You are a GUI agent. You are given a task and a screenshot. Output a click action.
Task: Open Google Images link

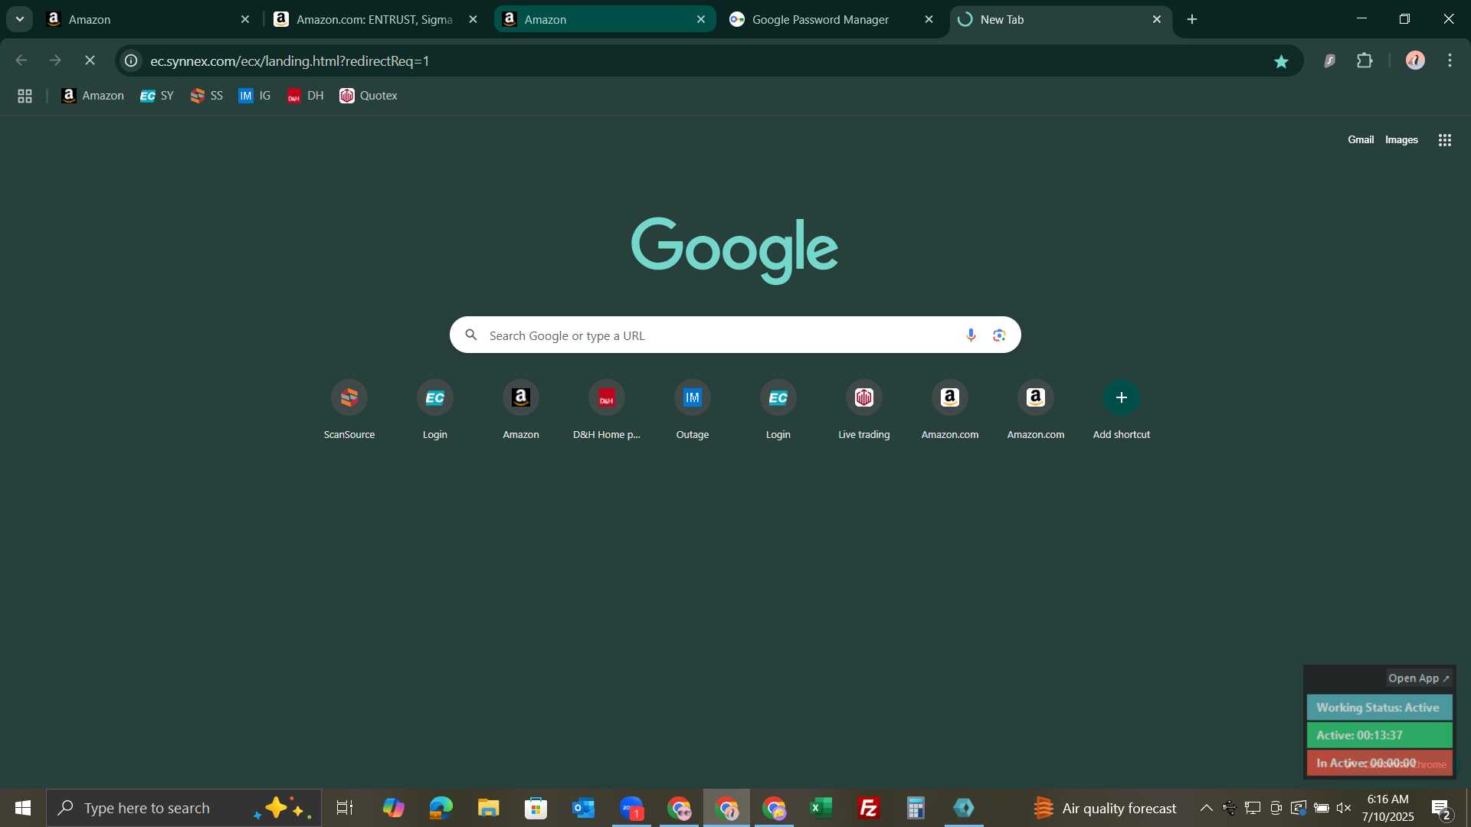click(x=1401, y=139)
